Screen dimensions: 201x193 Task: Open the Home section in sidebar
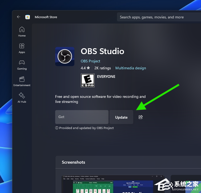click(x=22, y=32)
